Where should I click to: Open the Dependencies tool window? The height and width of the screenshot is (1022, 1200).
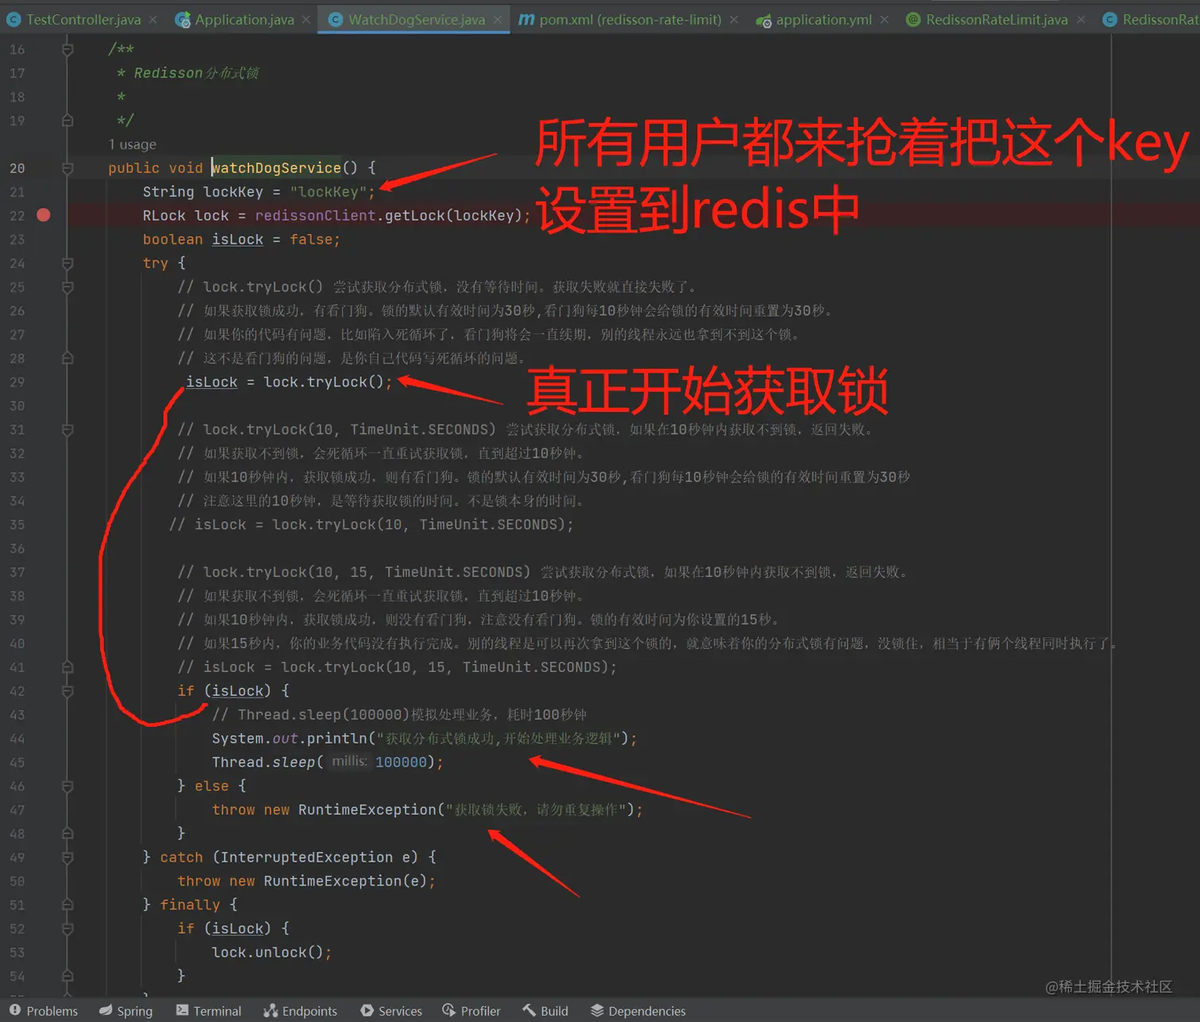coord(638,1011)
